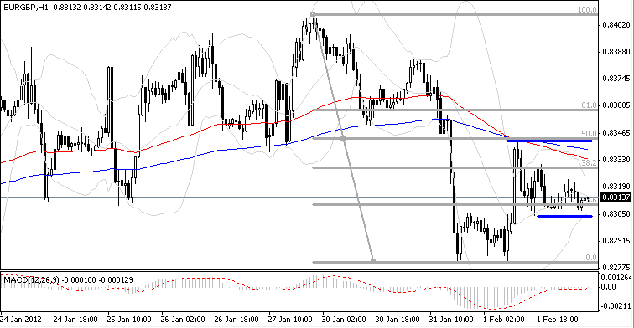Click the highlighted current price tag 0.83137
The image size is (634, 328).
(x=616, y=197)
